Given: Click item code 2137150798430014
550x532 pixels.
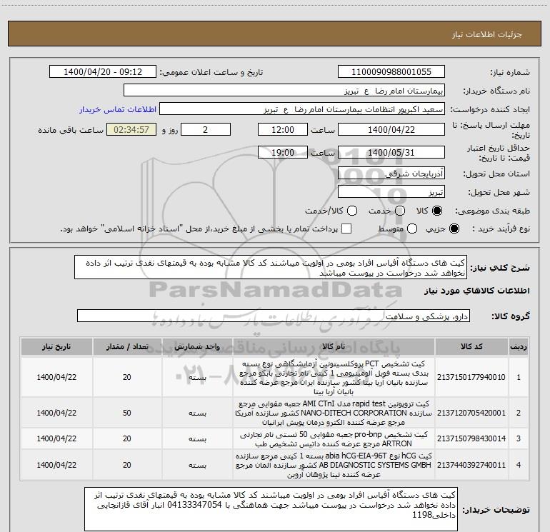Looking at the screenshot, I should 471,438.
